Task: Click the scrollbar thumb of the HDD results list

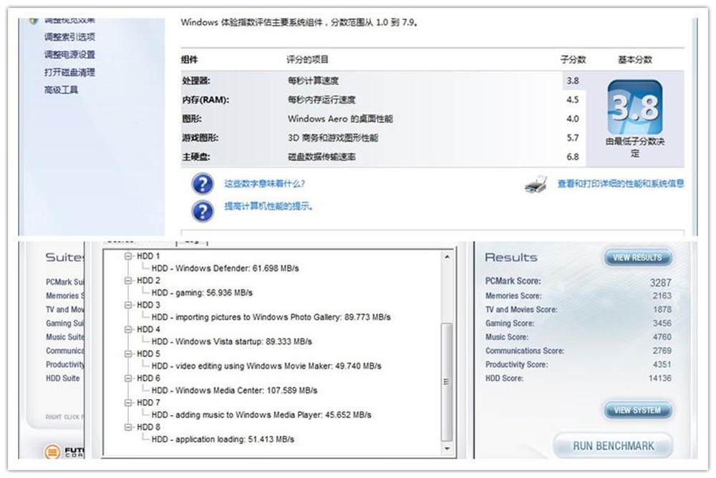Action: 447,381
